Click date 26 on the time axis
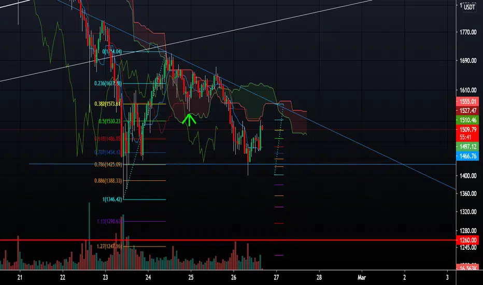 tap(234, 278)
